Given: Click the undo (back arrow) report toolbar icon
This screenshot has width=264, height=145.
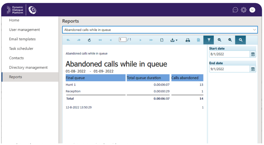Looking at the screenshot, I should coord(68,40).
